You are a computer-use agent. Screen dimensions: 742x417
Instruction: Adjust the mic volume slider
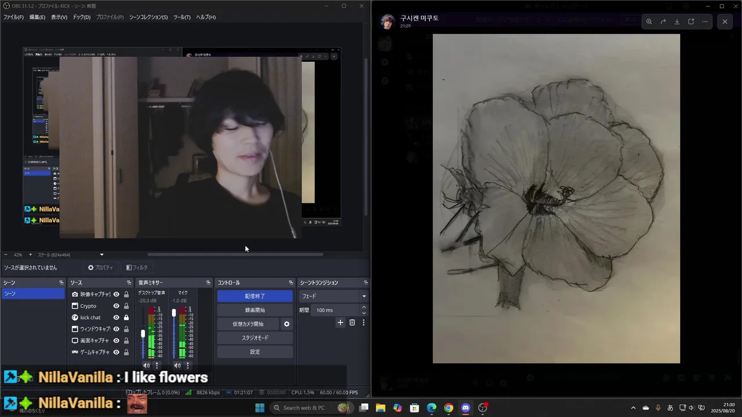tap(174, 313)
